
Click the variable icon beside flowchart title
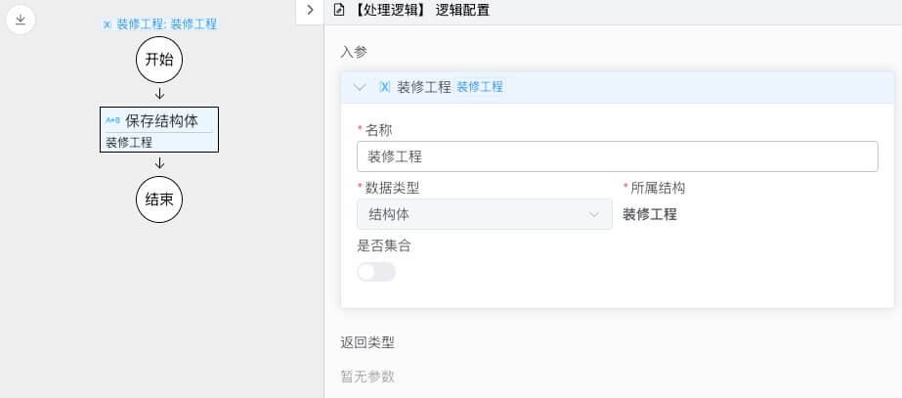(x=107, y=24)
